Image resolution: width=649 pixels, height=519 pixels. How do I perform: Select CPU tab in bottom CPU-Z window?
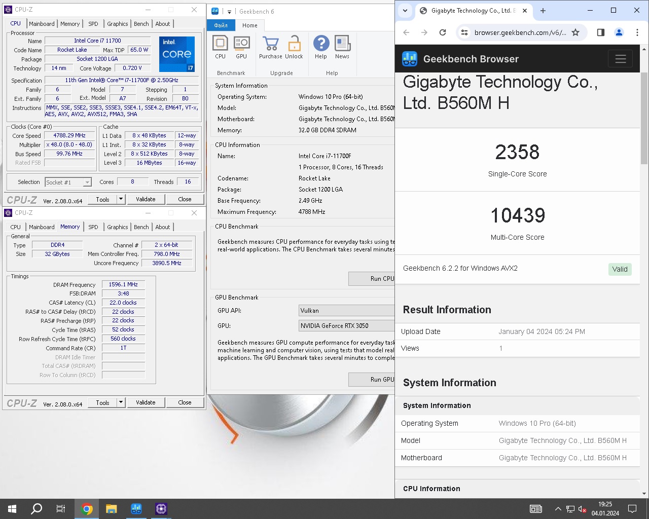pos(16,227)
